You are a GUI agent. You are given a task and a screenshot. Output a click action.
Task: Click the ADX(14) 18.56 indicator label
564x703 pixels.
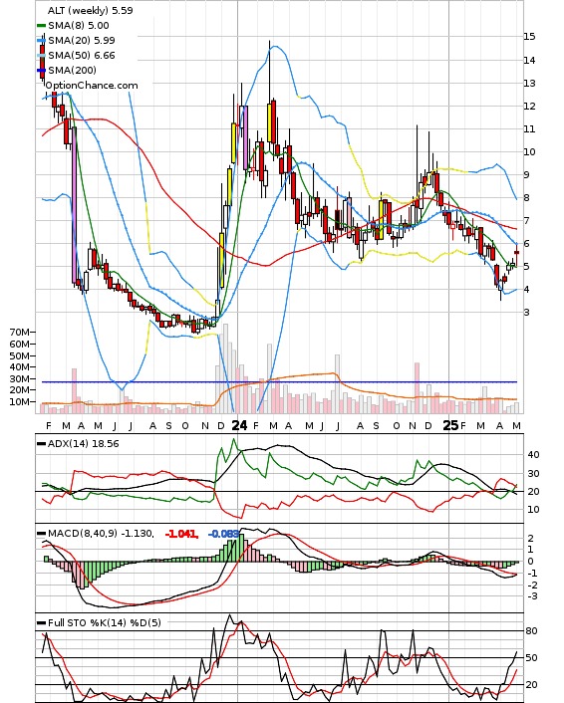pyautogui.click(x=84, y=444)
